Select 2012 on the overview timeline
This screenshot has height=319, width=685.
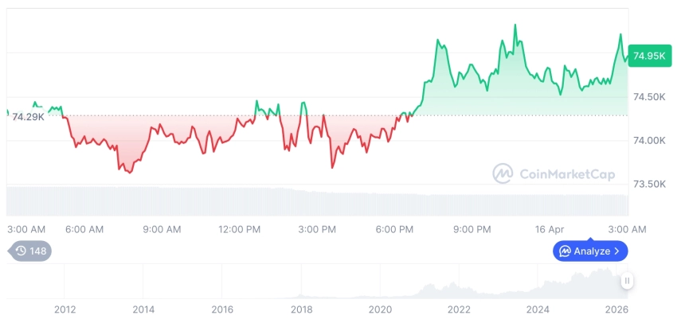[x=65, y=309]
